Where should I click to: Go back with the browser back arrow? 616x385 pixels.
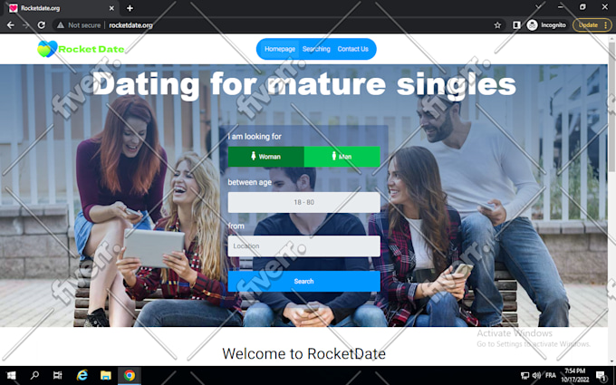coord(11,25)
